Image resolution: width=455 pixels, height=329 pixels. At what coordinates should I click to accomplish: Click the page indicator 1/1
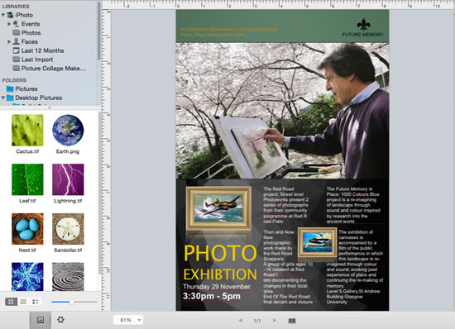click(257, 321)
